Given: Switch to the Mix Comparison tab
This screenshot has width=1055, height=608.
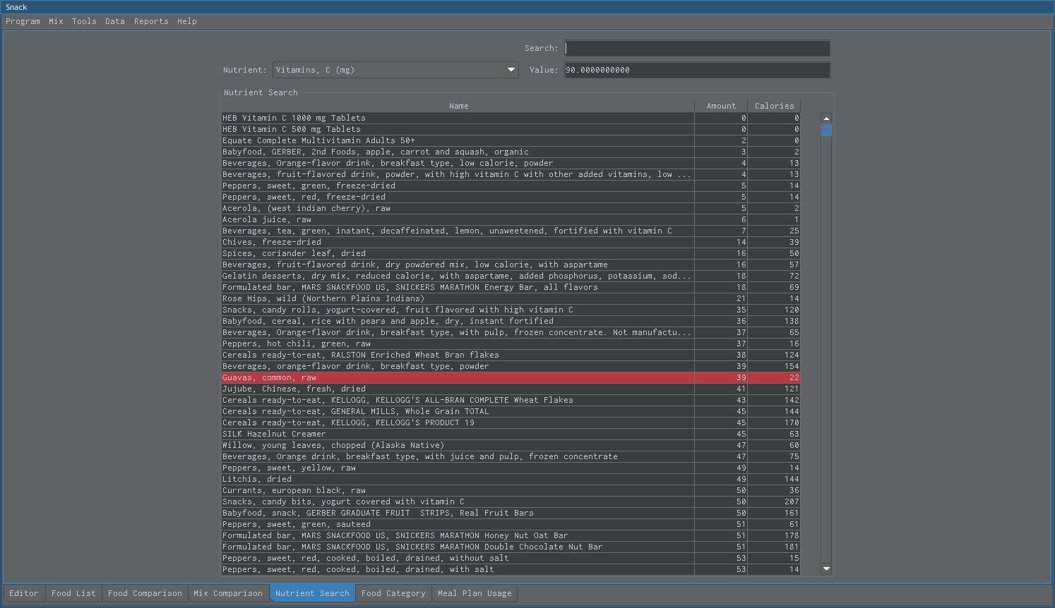Looking at the screenshot, I should [228, 593].
